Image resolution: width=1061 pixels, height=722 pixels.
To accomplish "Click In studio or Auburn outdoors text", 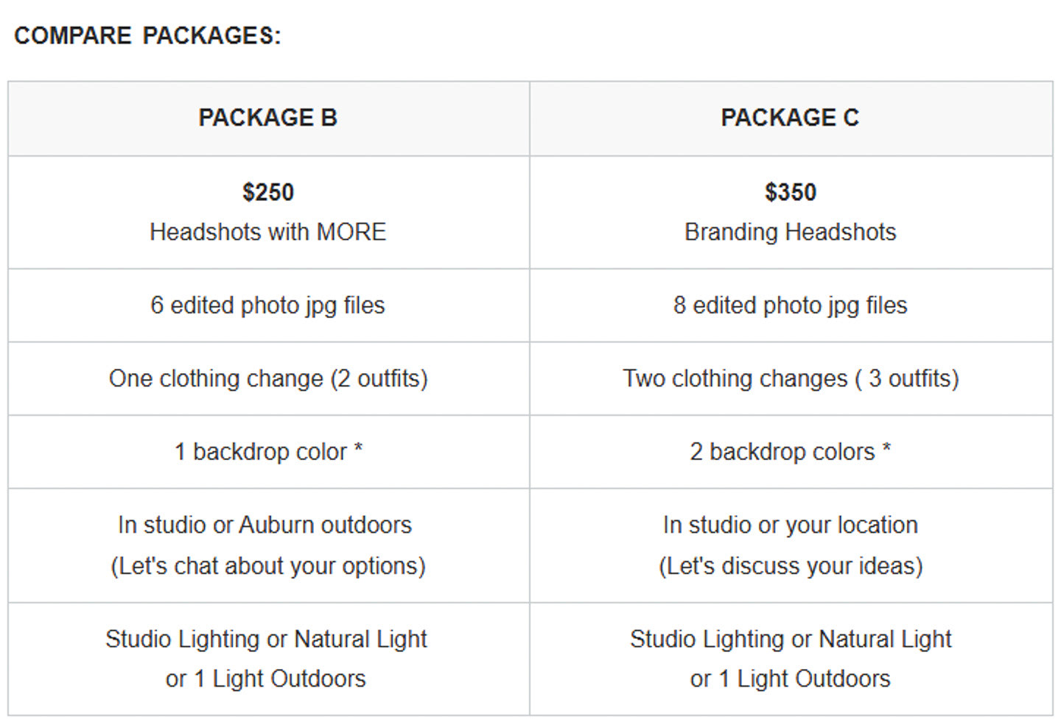I will coord(265,525).
